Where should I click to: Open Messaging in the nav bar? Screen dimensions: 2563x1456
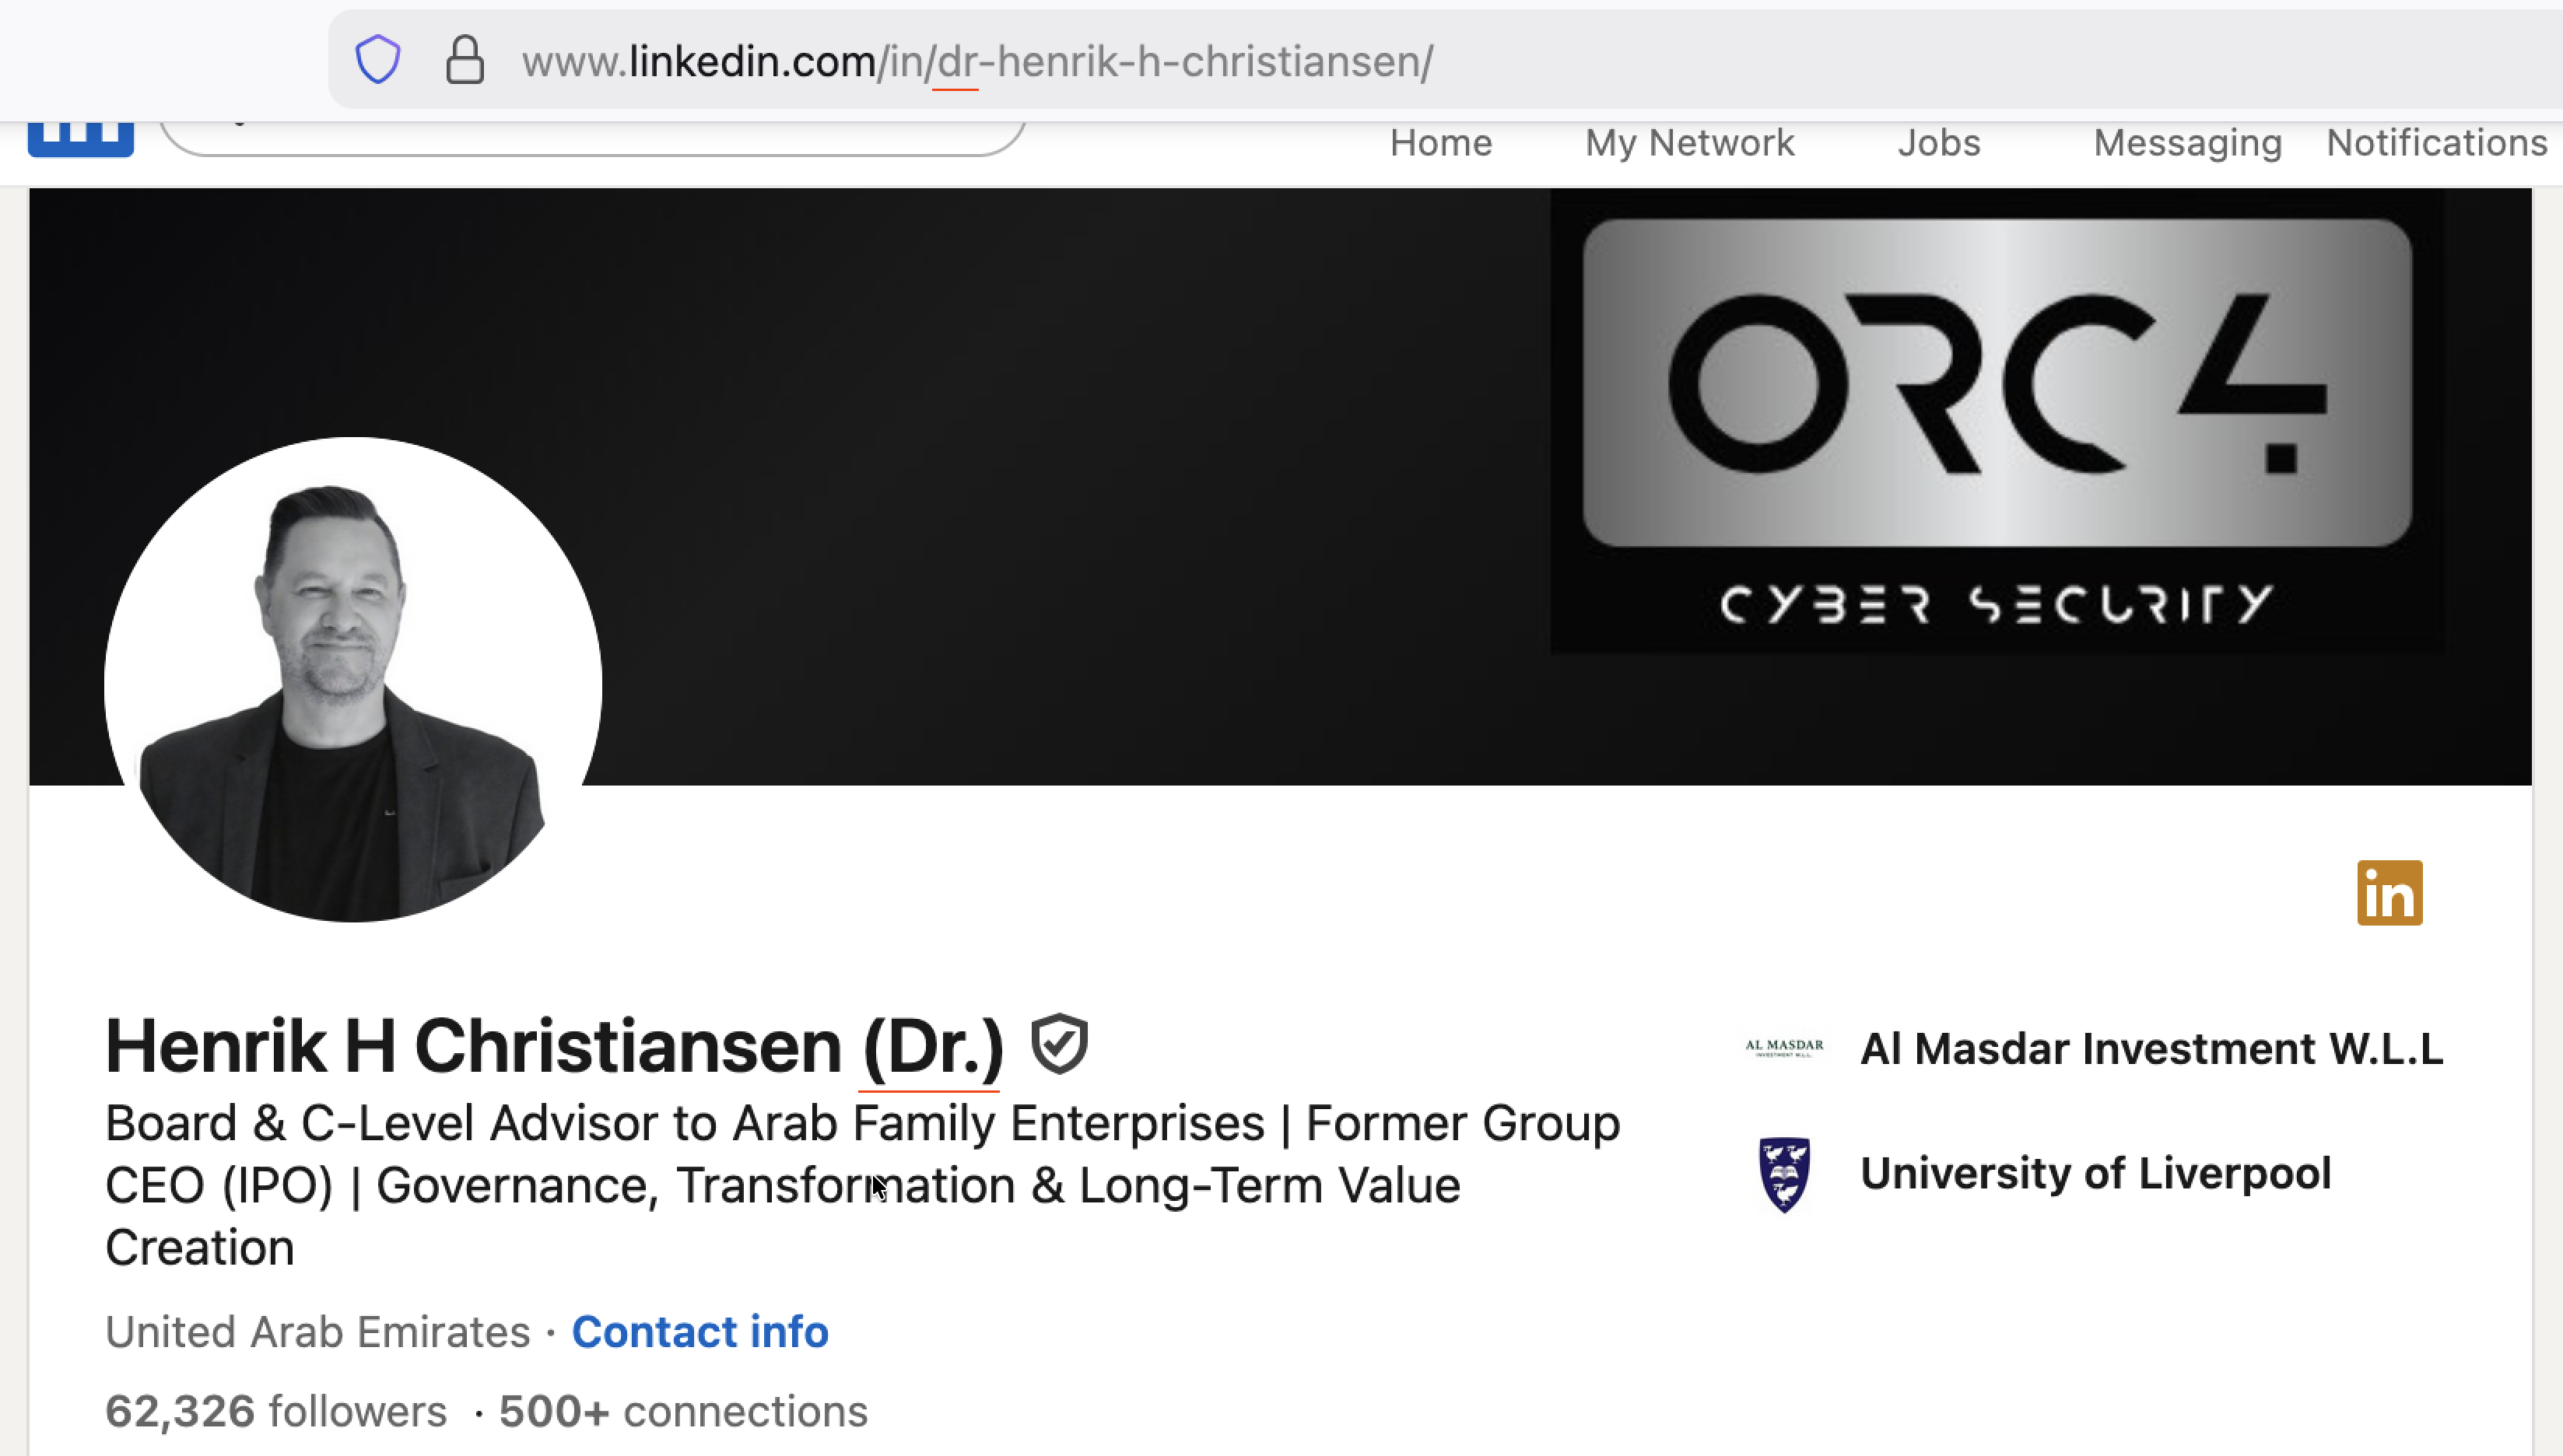pos(2188,143)
